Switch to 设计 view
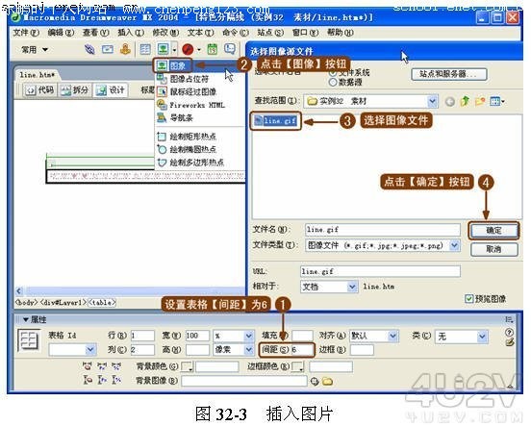The width and height of the screenshot is (531, 426). pyautogui.click(x=111, y=90)
